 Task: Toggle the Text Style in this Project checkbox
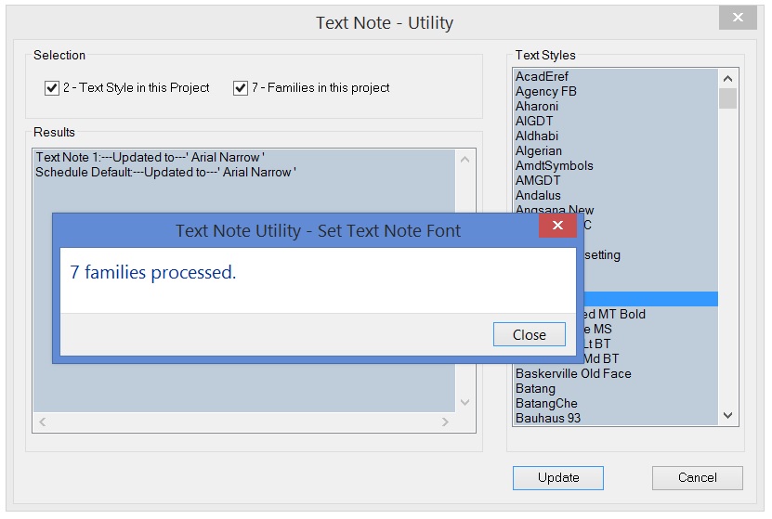tap(52, 88)
